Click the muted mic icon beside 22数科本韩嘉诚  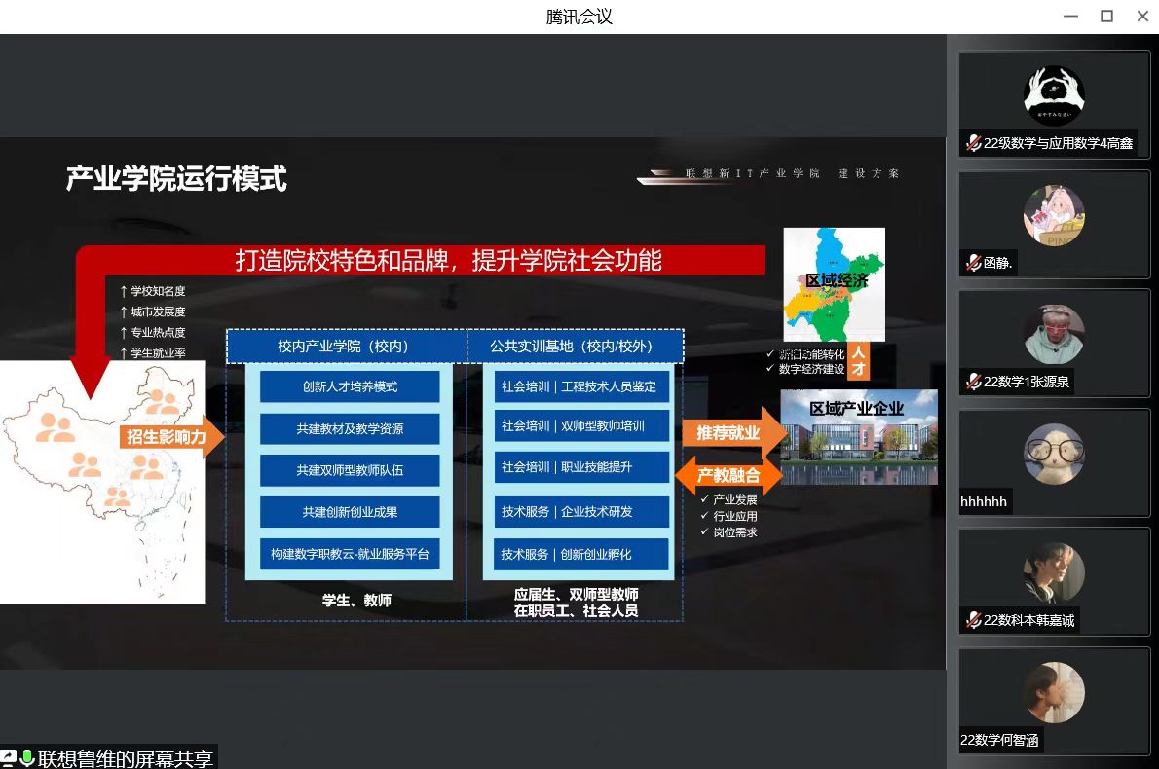pyautogui.click(x=972, y=620)
